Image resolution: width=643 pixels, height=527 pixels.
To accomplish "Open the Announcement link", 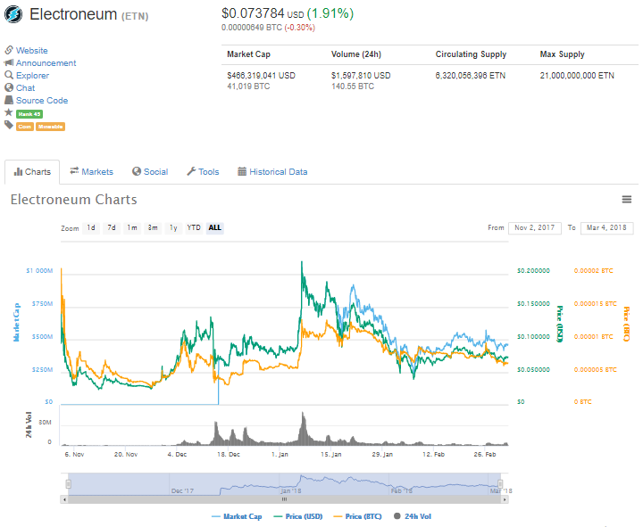I will pos(46,63).
